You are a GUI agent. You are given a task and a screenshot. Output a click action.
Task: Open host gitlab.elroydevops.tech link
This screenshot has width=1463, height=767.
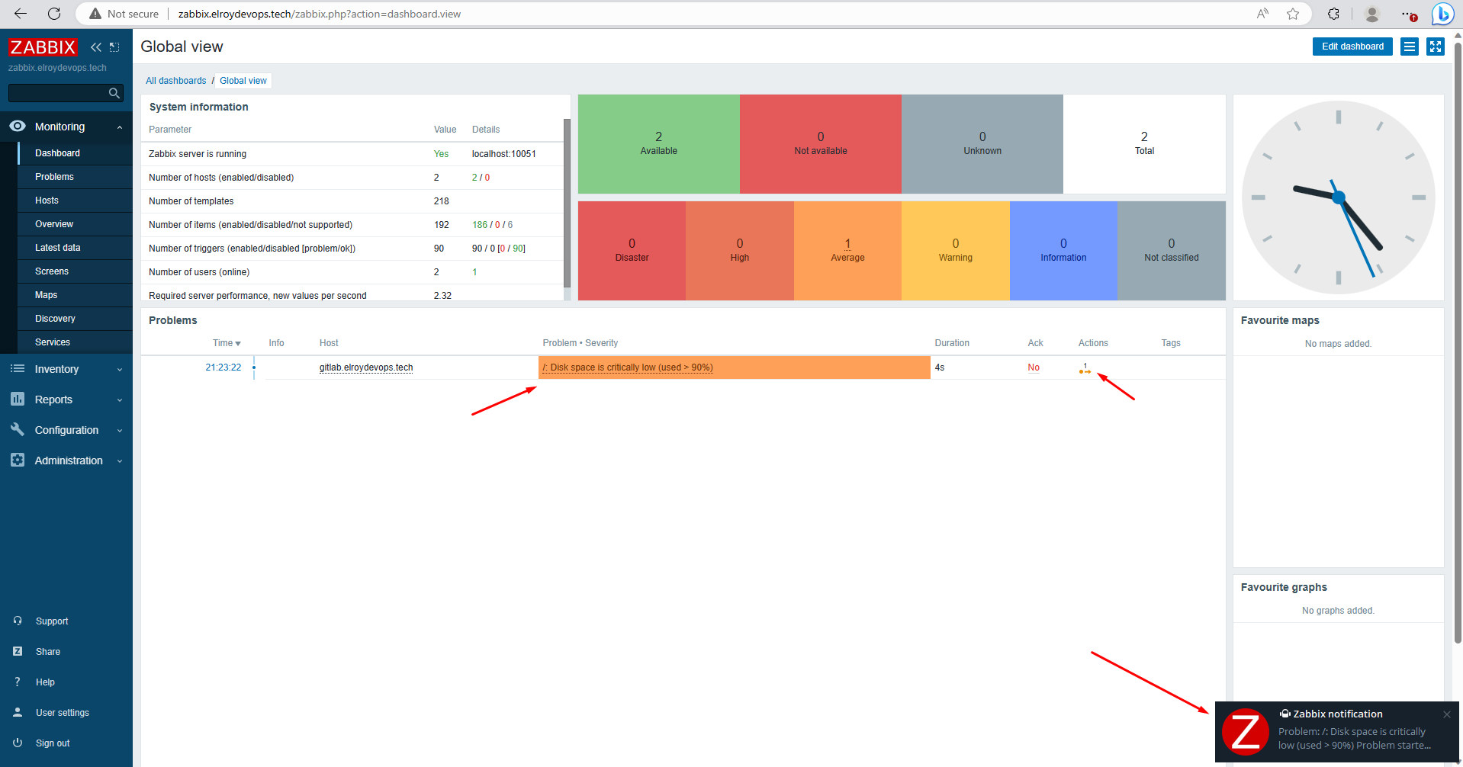[x=366, y=367]
